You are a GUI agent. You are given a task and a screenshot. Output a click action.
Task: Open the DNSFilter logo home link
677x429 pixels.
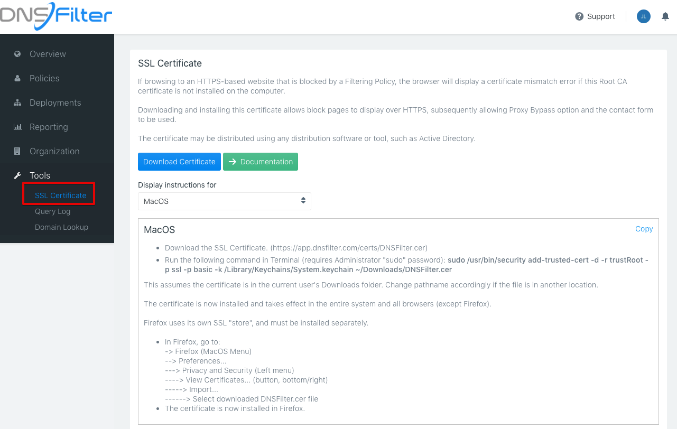55,16
